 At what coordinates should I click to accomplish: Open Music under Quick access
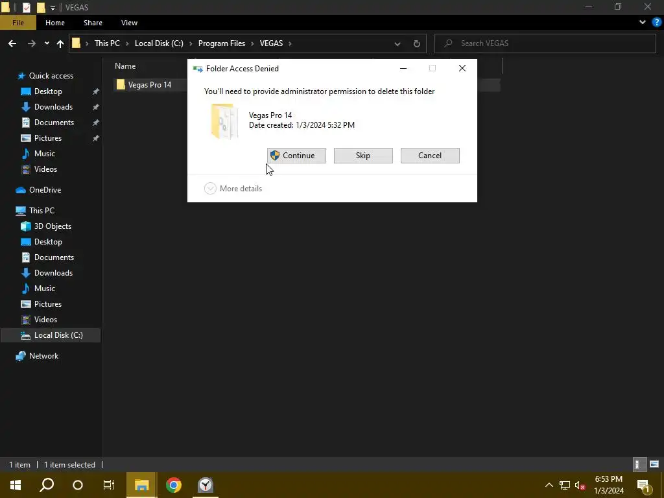click(45, 154)
